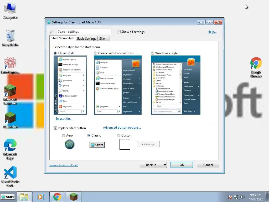Click the Start button on the taskbar
This screenshot has width=269, height=202.
(8, 197)
